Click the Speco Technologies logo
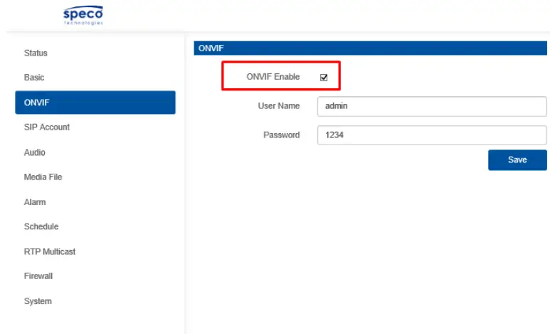Viewport: 550px width, 334px height. (x=83, y=16)
